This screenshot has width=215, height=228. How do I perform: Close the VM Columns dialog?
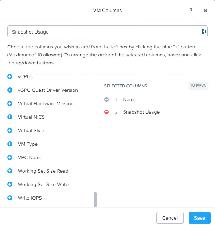(206, 11)
